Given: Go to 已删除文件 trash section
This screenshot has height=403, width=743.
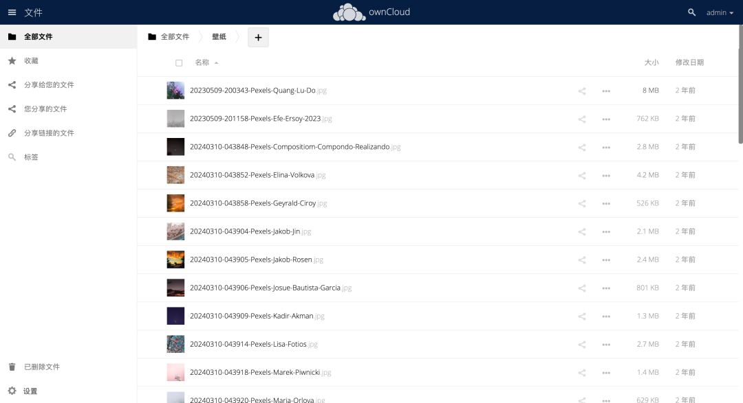Looking at the screenshot, I should point(41,367).
